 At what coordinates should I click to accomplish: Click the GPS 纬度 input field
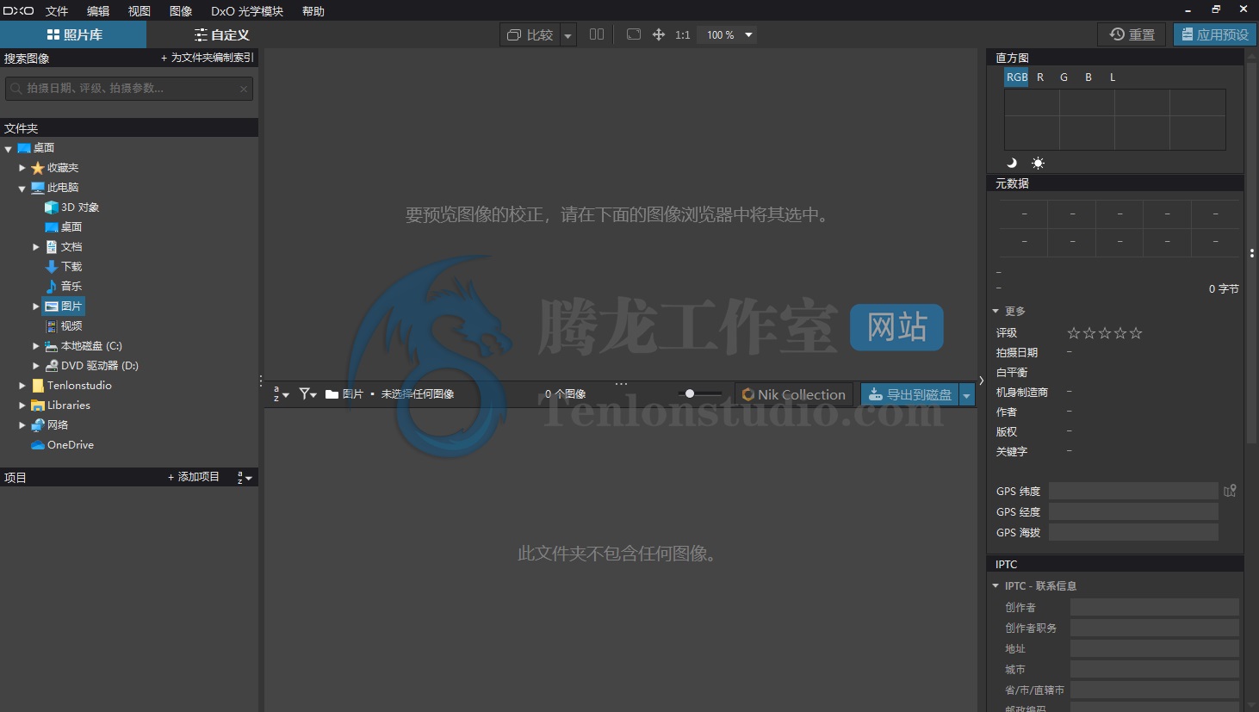(1133, 491)
